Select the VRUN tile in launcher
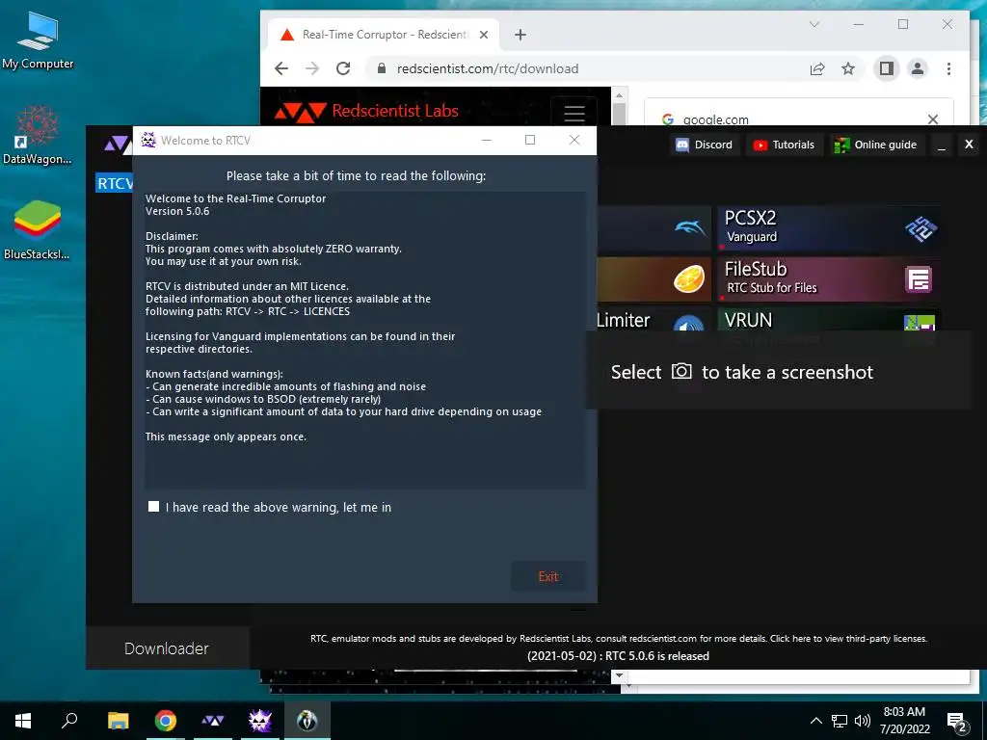Screen dimensions: 987x740 [x=830, y=320]
